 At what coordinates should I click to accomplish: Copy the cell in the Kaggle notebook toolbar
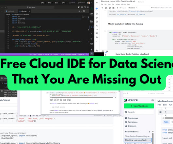click(110, 8)
